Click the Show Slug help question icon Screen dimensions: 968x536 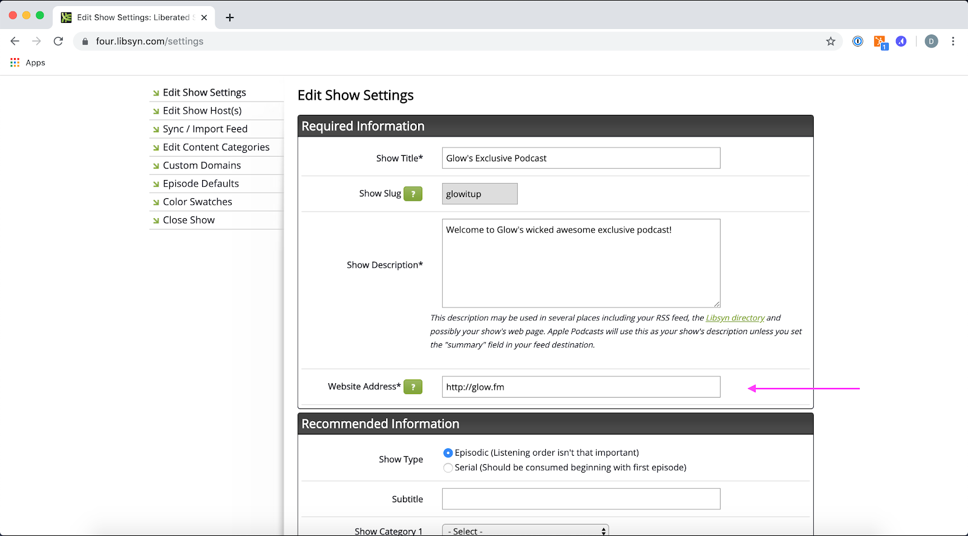coord(413,194)
